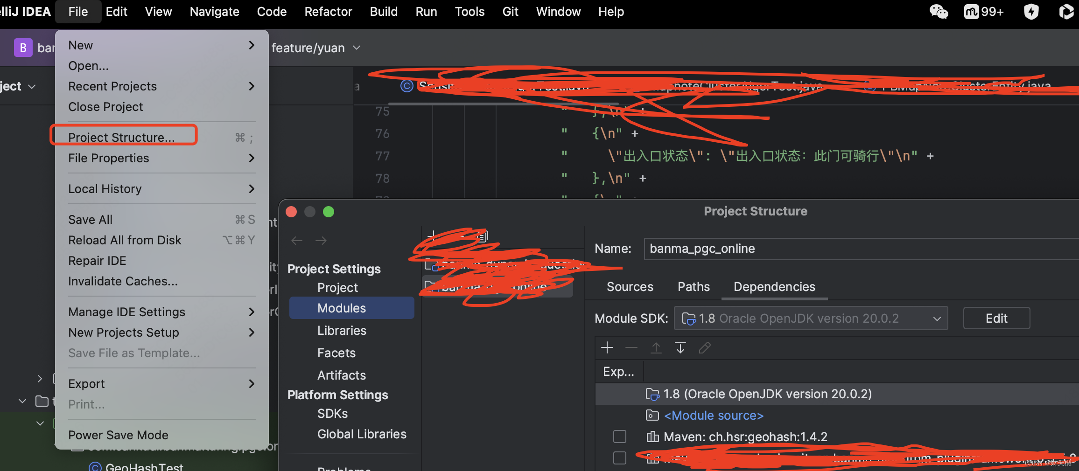Viewport: 1079px width, 471px height.
Task: Remove dependency with the minus icon
Action: (631, 348)
